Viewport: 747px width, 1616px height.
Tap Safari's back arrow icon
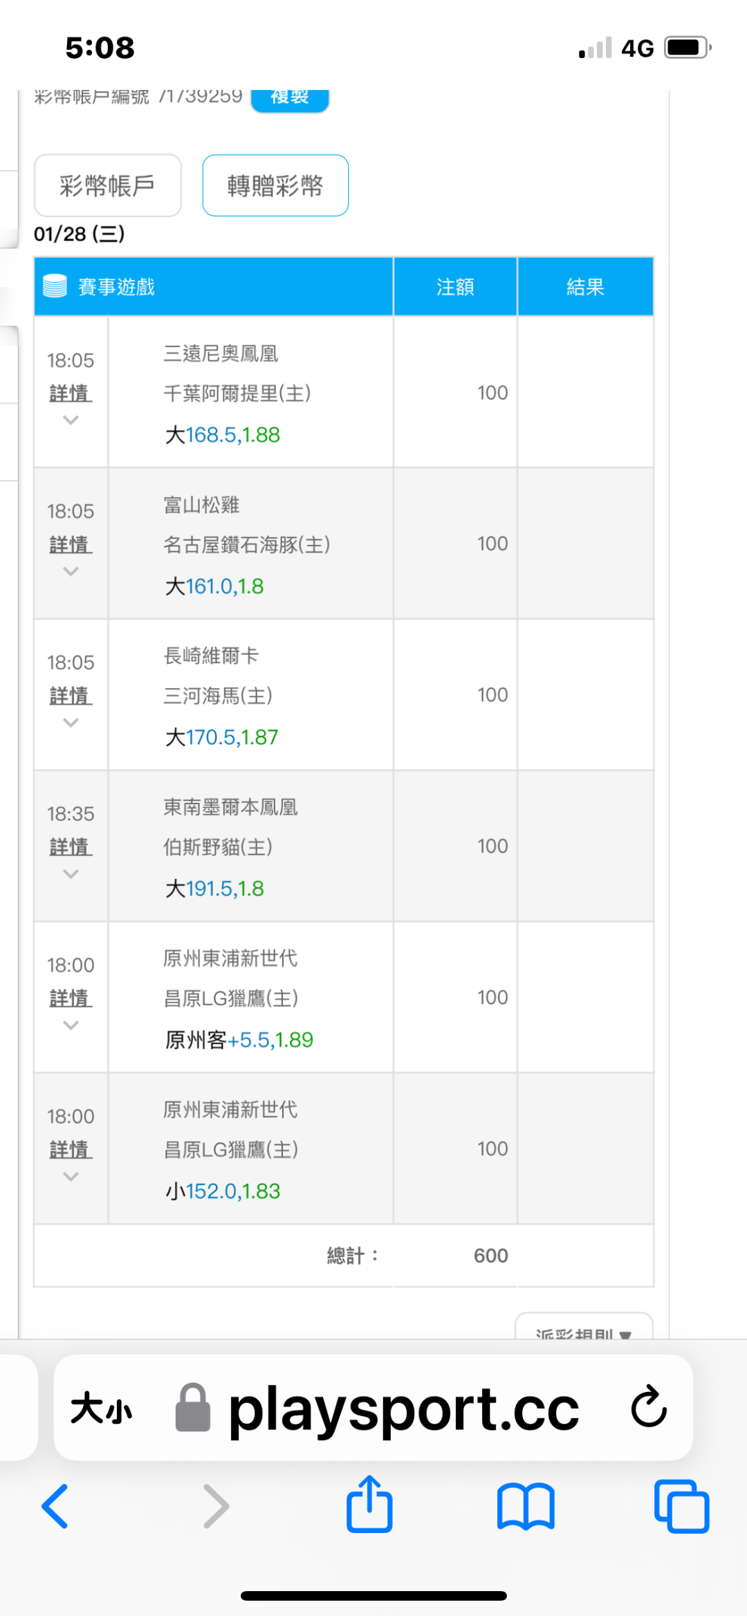[55, 1505]
